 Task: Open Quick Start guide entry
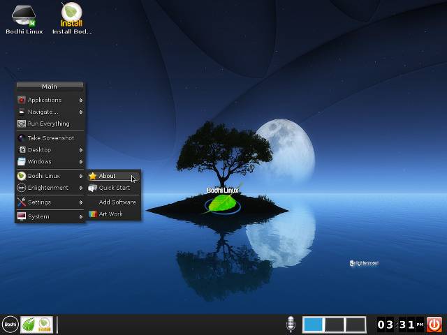click(x=114, y=188)
